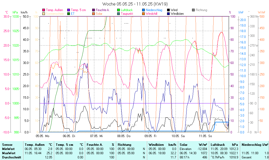The width and height of the screenshot is (269, 160).
Task: Click the Durchschnitt row label in table
Action: [x=11, y=157]
